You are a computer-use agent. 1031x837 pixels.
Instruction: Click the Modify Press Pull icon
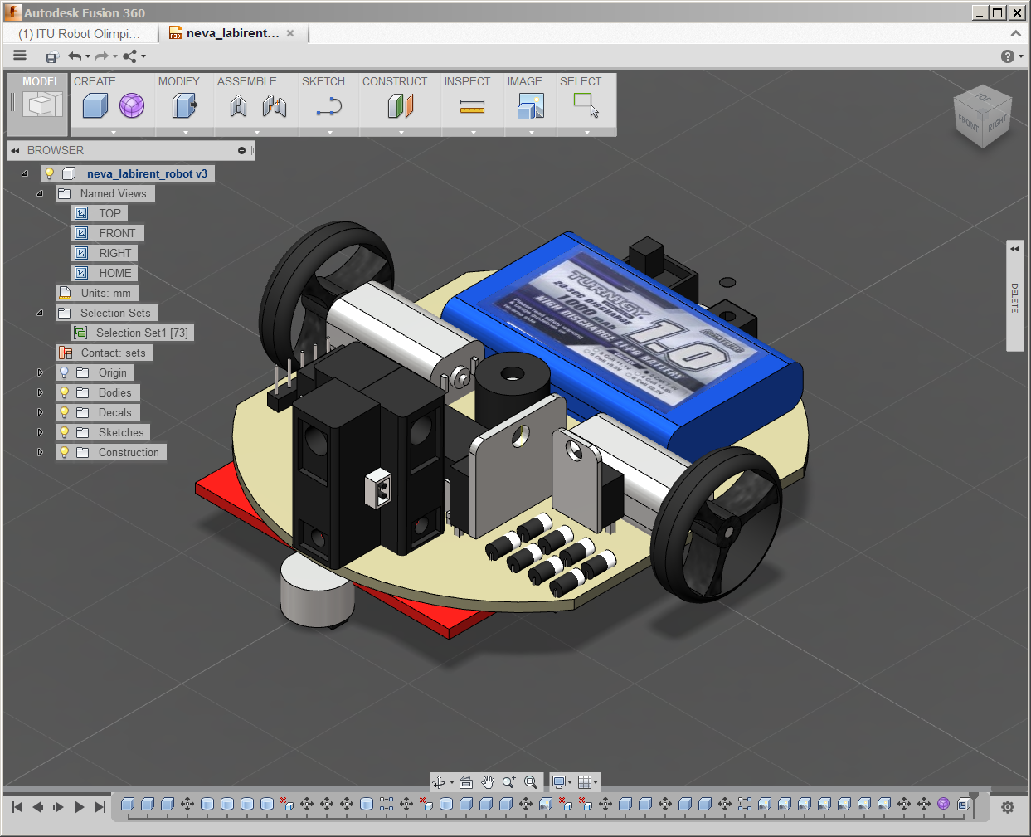184,106
